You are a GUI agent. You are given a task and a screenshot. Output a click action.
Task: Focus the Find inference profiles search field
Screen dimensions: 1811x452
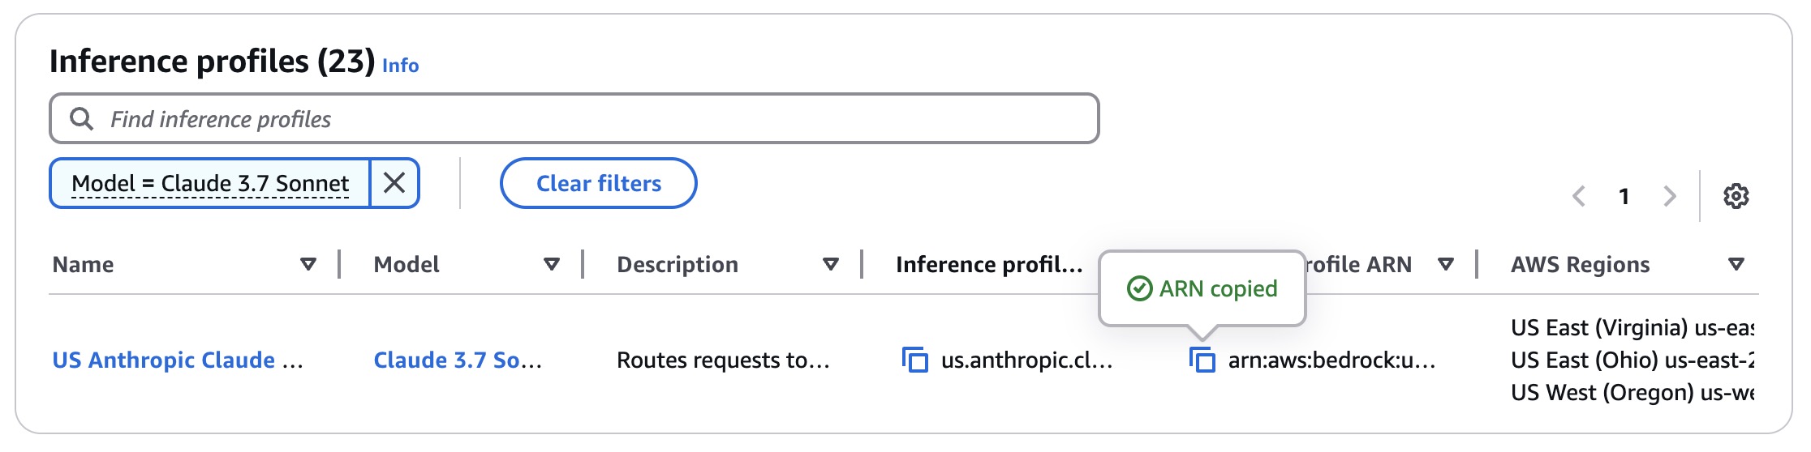click(x=574, y=119)
